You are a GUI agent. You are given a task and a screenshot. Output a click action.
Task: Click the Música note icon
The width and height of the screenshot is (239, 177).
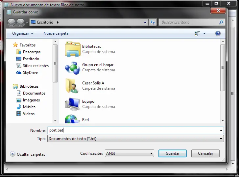[x=19, y=107]
